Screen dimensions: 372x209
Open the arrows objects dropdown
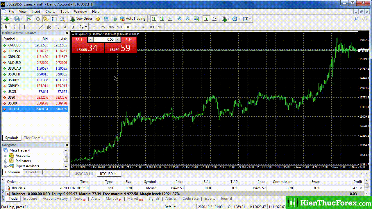(83, 27)
